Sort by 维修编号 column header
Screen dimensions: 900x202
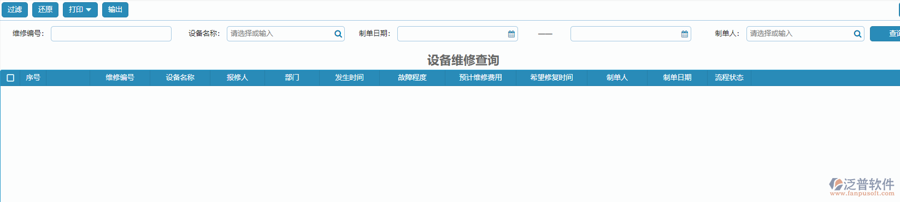[x=120, y=78]
